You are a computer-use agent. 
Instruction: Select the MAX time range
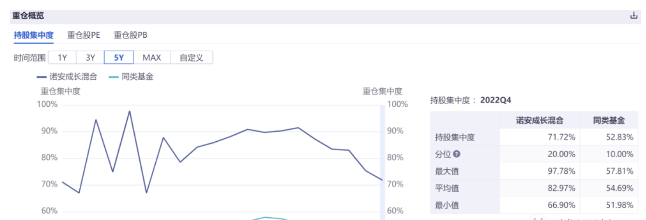point(151,58)
